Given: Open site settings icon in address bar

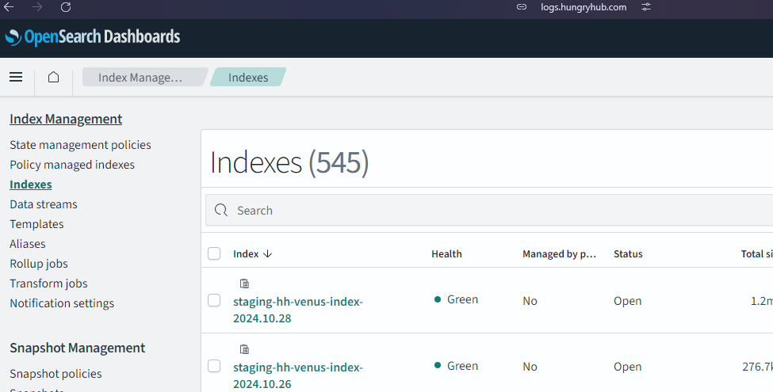Looking at the screenshot, I should pos(646,7).
